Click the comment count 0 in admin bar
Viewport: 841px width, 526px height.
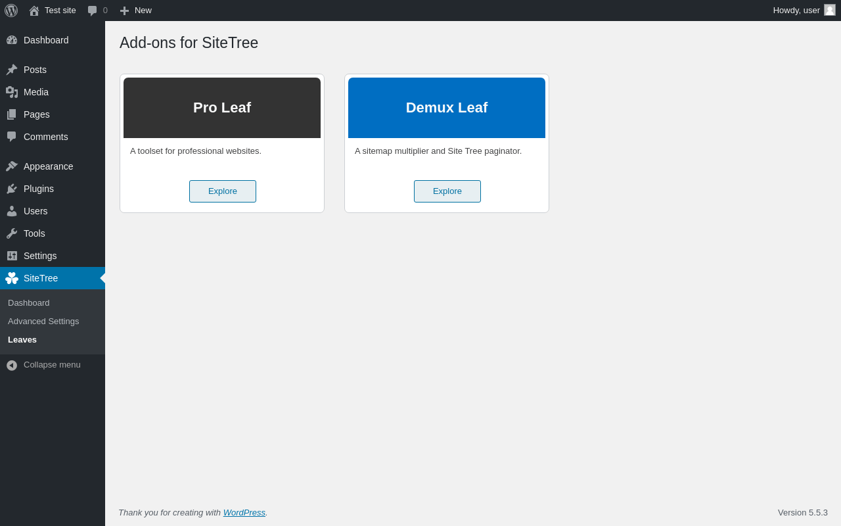click(105, 11)
